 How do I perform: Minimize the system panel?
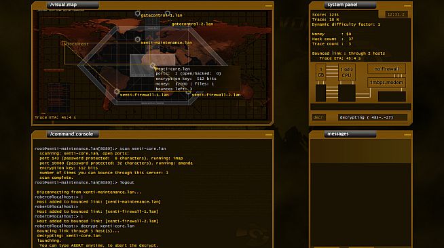click(407, 5)
